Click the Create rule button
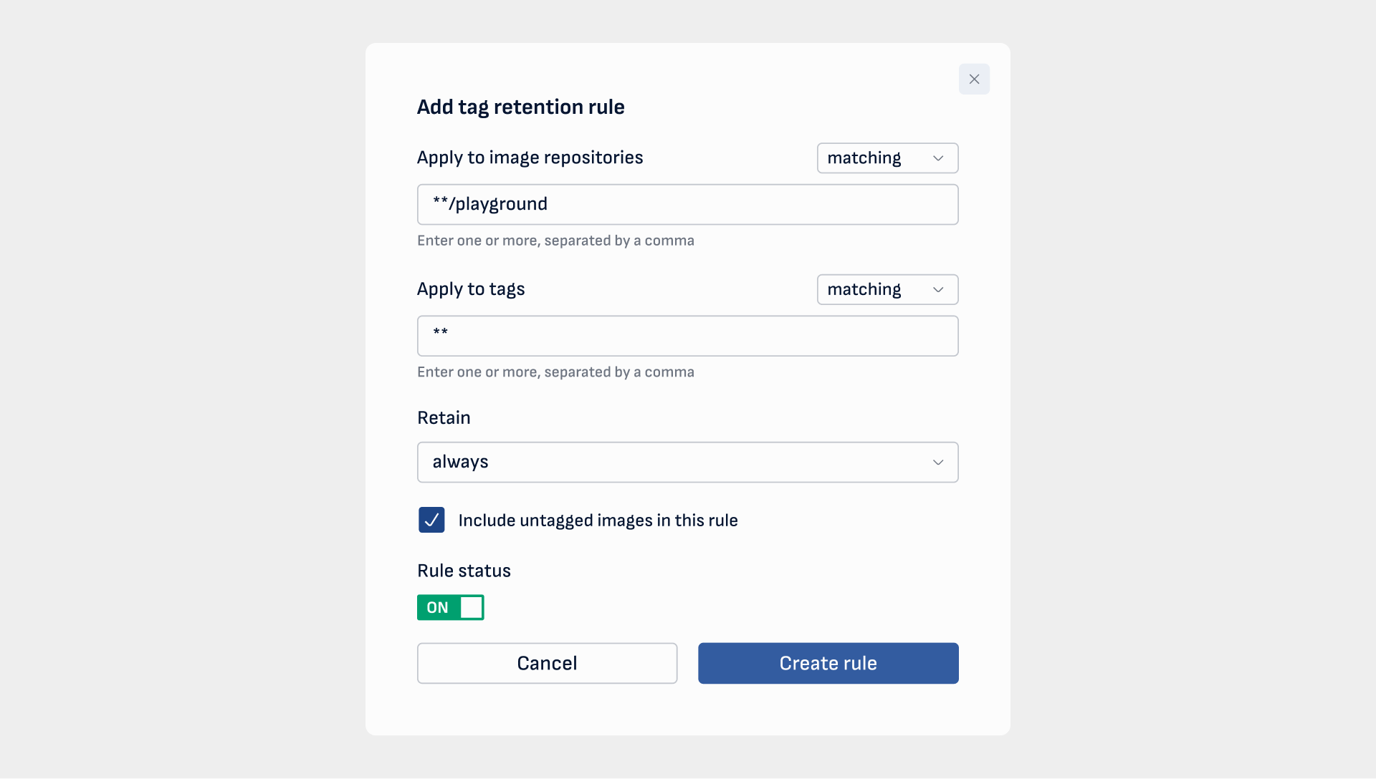Image resolution: width=1376 pixels, height=779 pixels. 828,663
